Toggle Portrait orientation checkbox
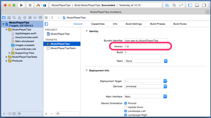 (x=126, y=103)
